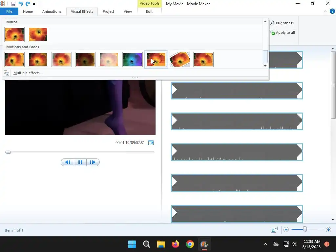336x252 pixels.
Task: Undo the last action
Action: coord(21,4)
